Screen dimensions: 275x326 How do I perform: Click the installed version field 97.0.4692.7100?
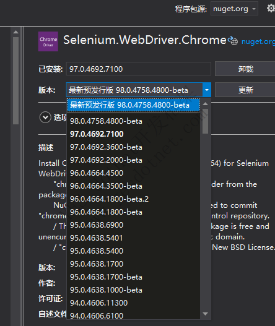(x=139, y=69)
